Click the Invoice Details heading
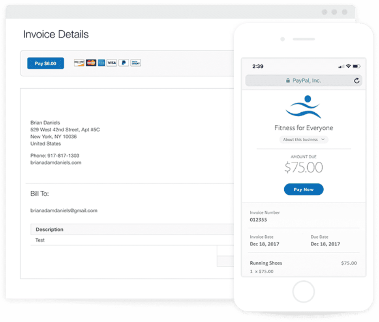 [x=56, y=34]
